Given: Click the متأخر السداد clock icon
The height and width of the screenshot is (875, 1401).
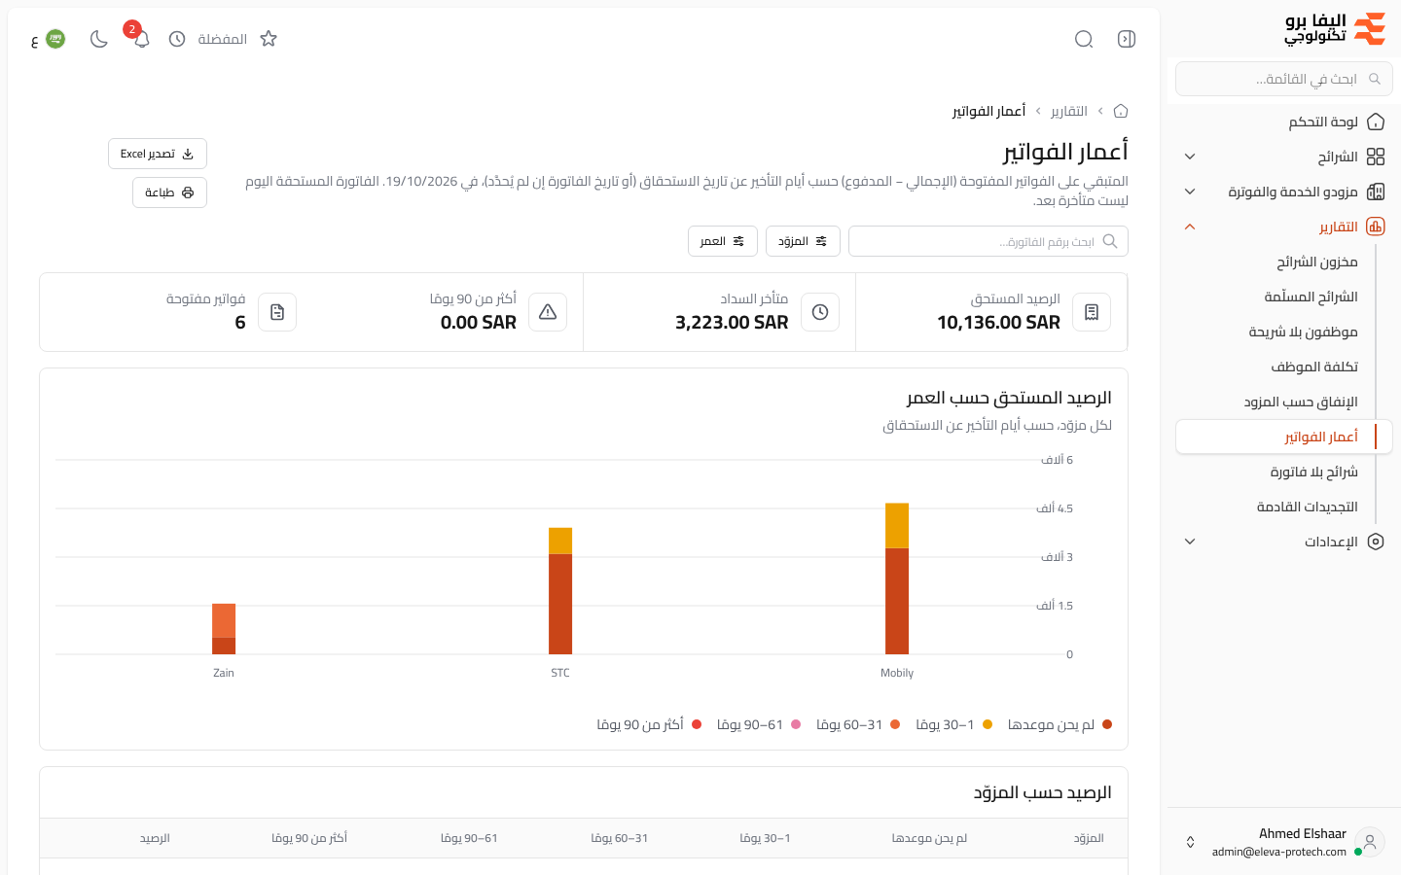Looking at the screenshot, I should click(x=820, y=312).
